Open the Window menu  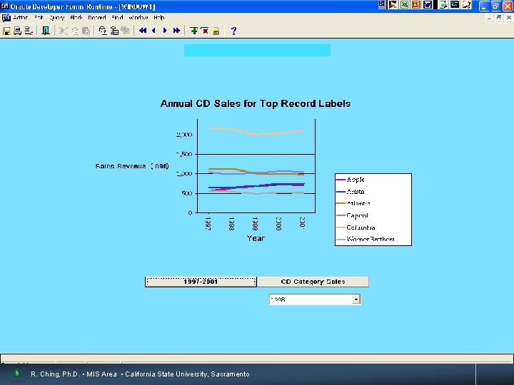pyautogui.click(x=138, y=17)
